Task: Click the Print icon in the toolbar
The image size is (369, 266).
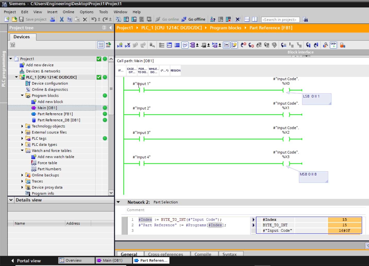Action: [x=52, y=19]
